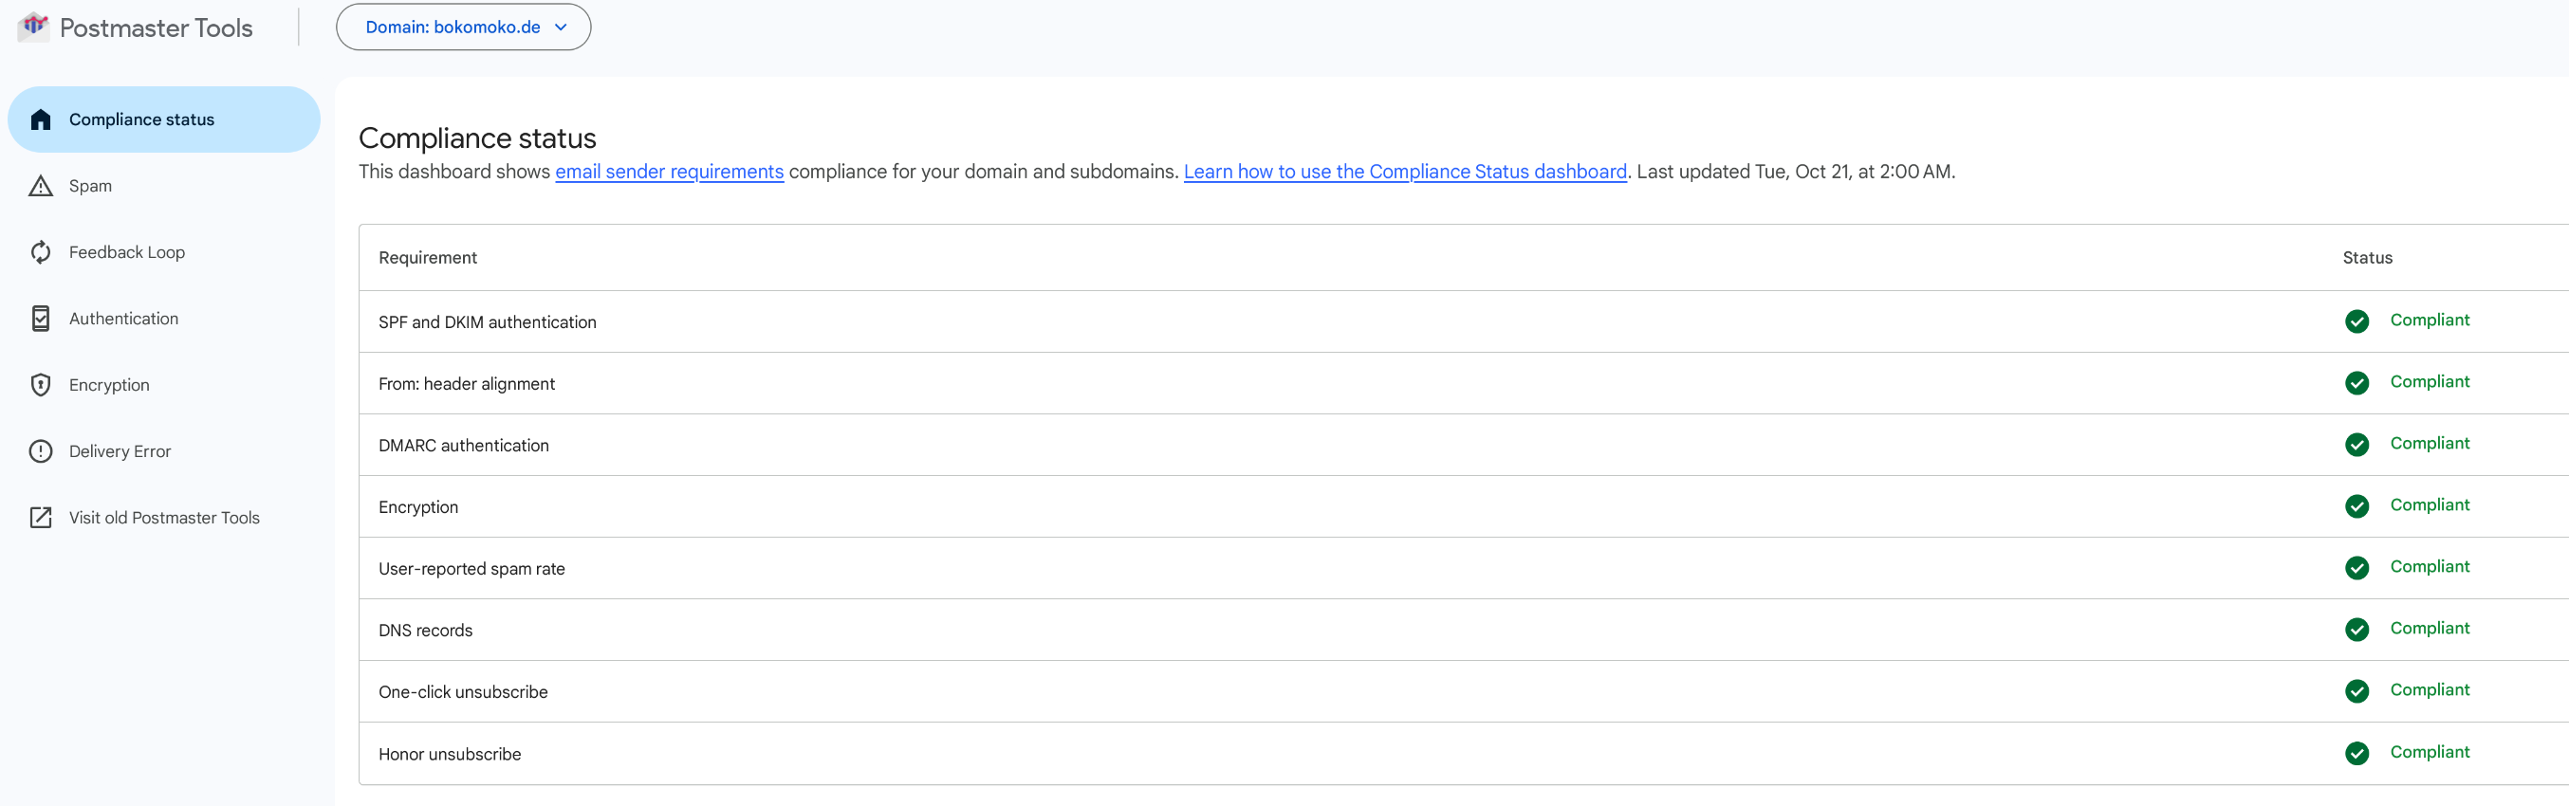Click the Feedback Loop circular arrows icon
The image size is (2569, 806).
coord(41,252)
